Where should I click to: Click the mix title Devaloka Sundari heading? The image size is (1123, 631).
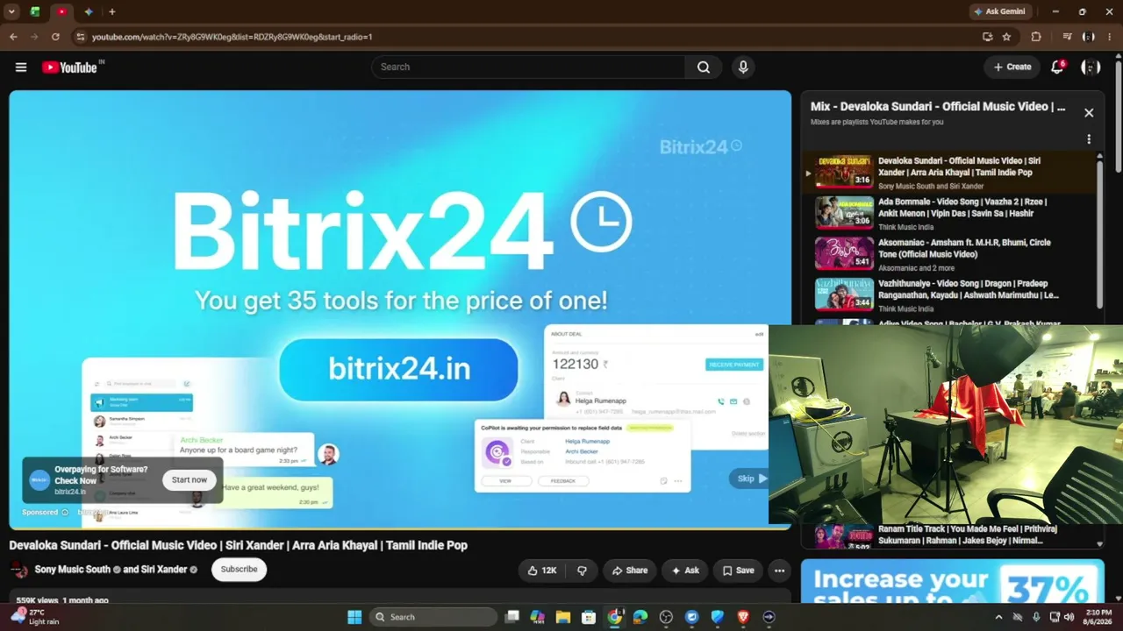[937, 107]
